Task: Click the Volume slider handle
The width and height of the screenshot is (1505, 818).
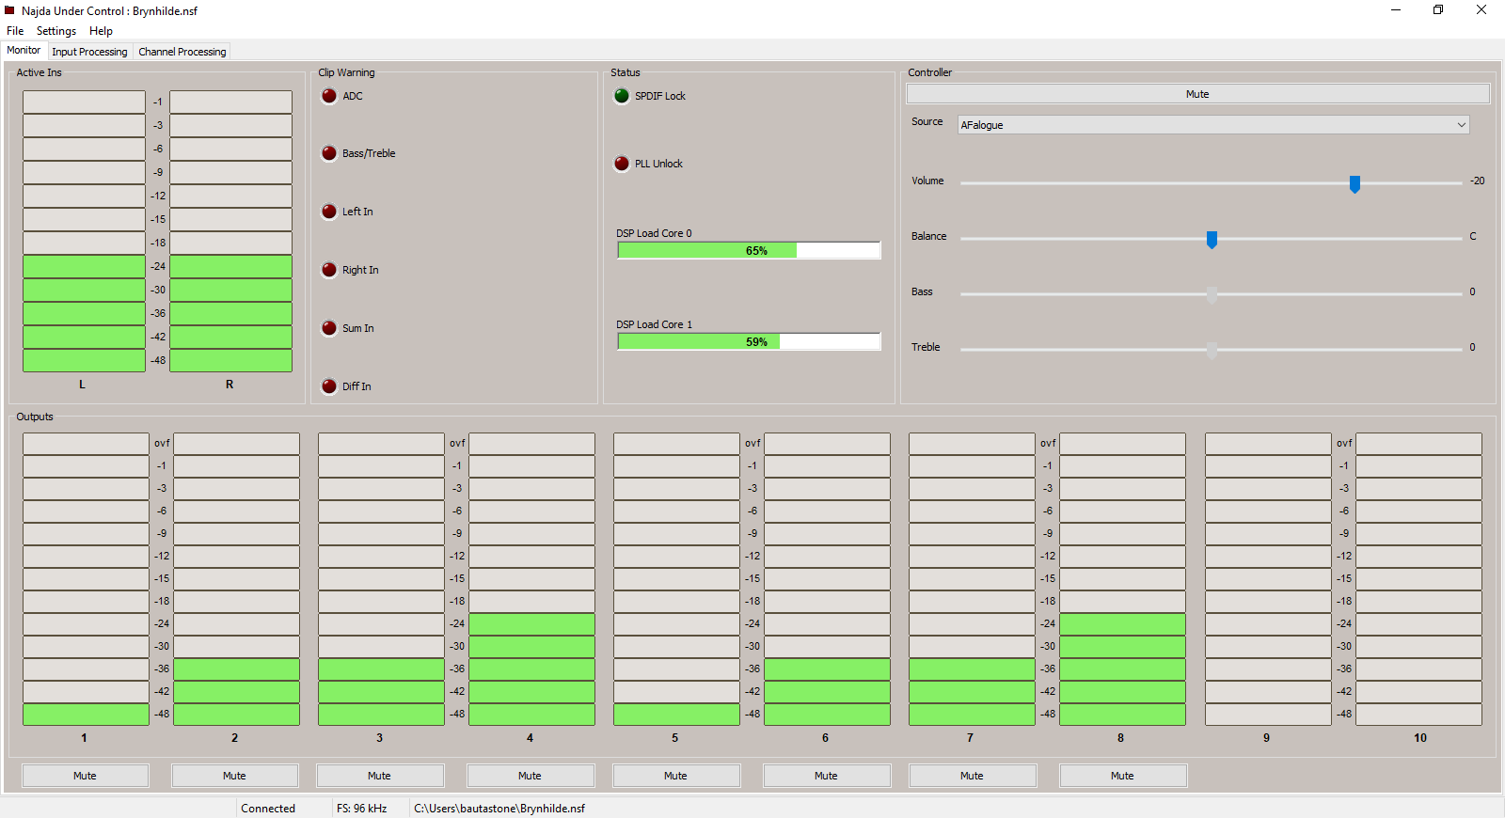Action: [x=1354, y=183]
